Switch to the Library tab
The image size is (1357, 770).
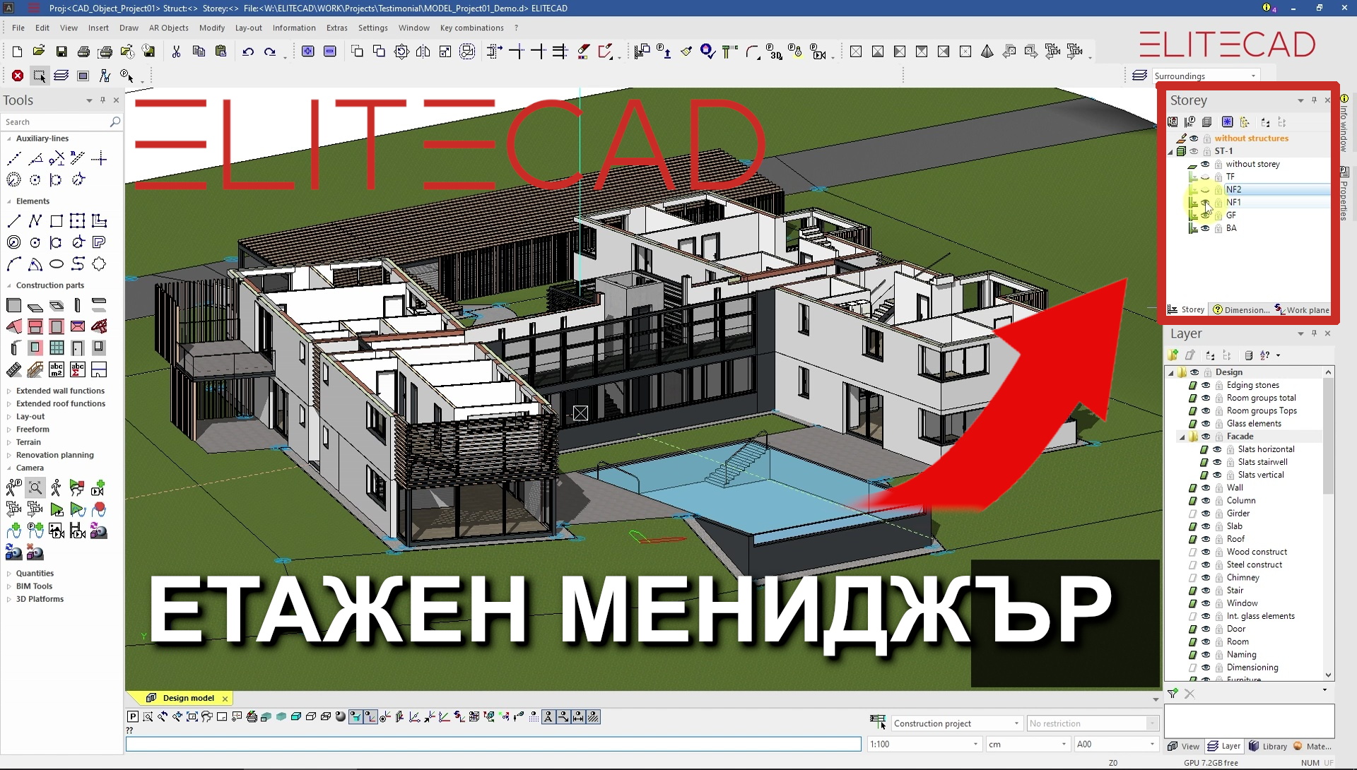[x=1268, y=746]
